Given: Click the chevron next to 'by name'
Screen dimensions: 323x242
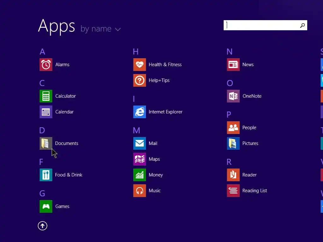Looking at the screenshot, I should click(118, 29).
